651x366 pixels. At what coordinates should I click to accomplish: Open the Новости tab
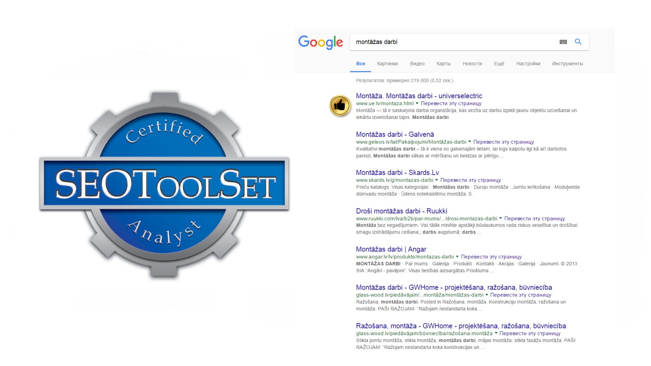tap(472, 64)
